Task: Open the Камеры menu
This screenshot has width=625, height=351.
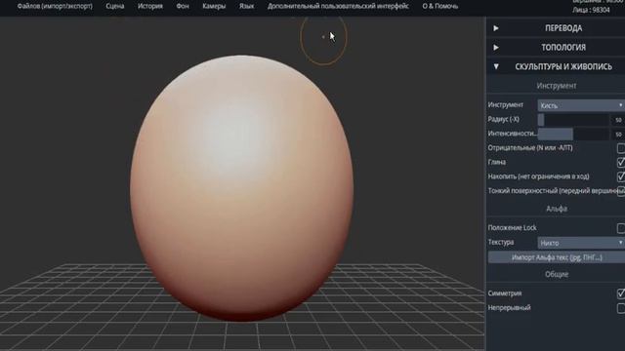Action: [214, 7]
